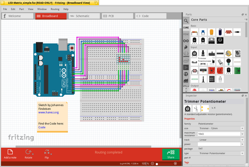The width and height of the screenshot is (249, 167).
Task: Select the resistor part in Core Parts
Action: [x=195, y=32]
